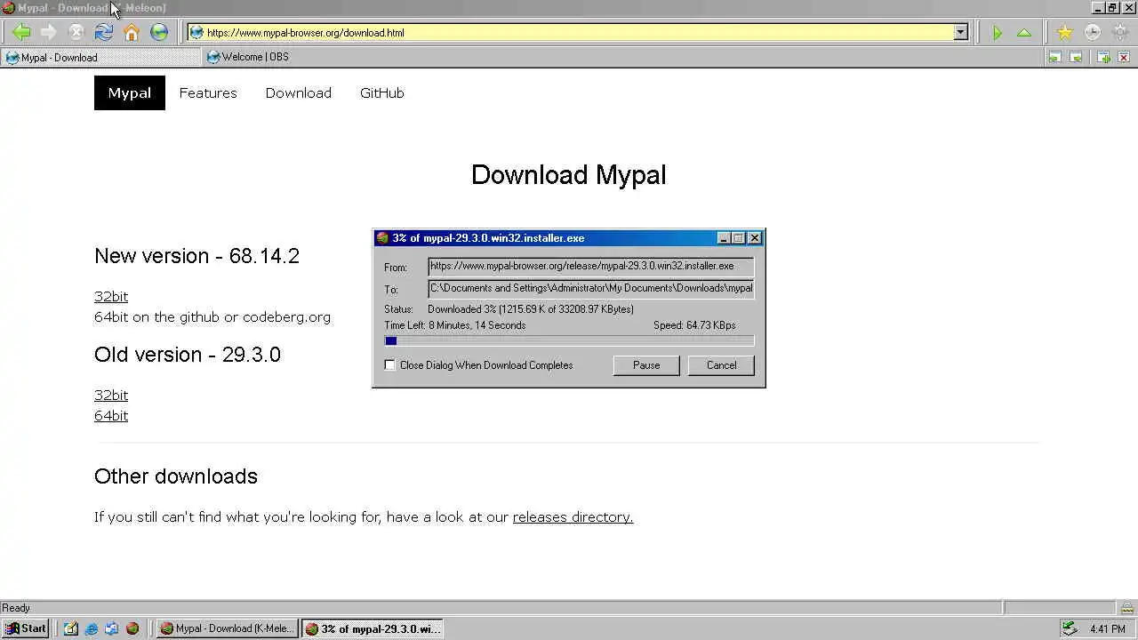Open History clock icon

(1092, 33)
